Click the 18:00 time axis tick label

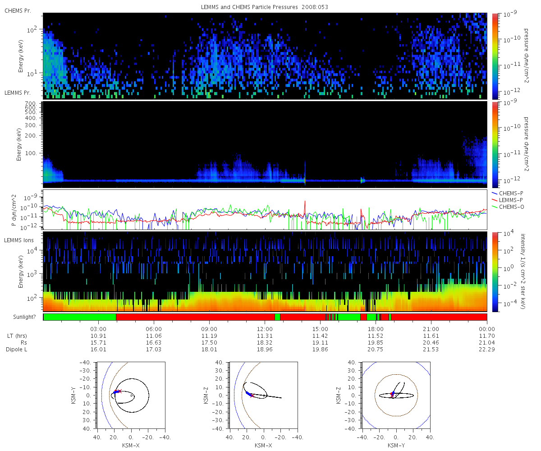376,329
